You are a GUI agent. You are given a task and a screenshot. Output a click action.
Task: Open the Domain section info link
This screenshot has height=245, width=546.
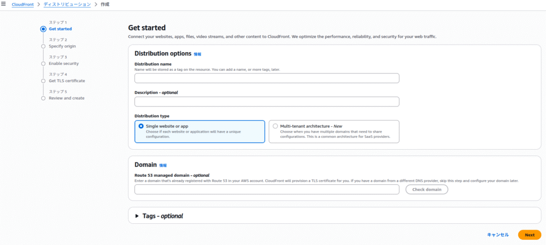(163, 166)
